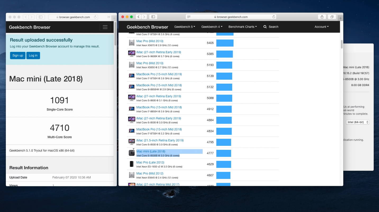Open Mac mini (Late 2018) chart link
Screen dimensions: 379x212
click(x=151, y=151)
